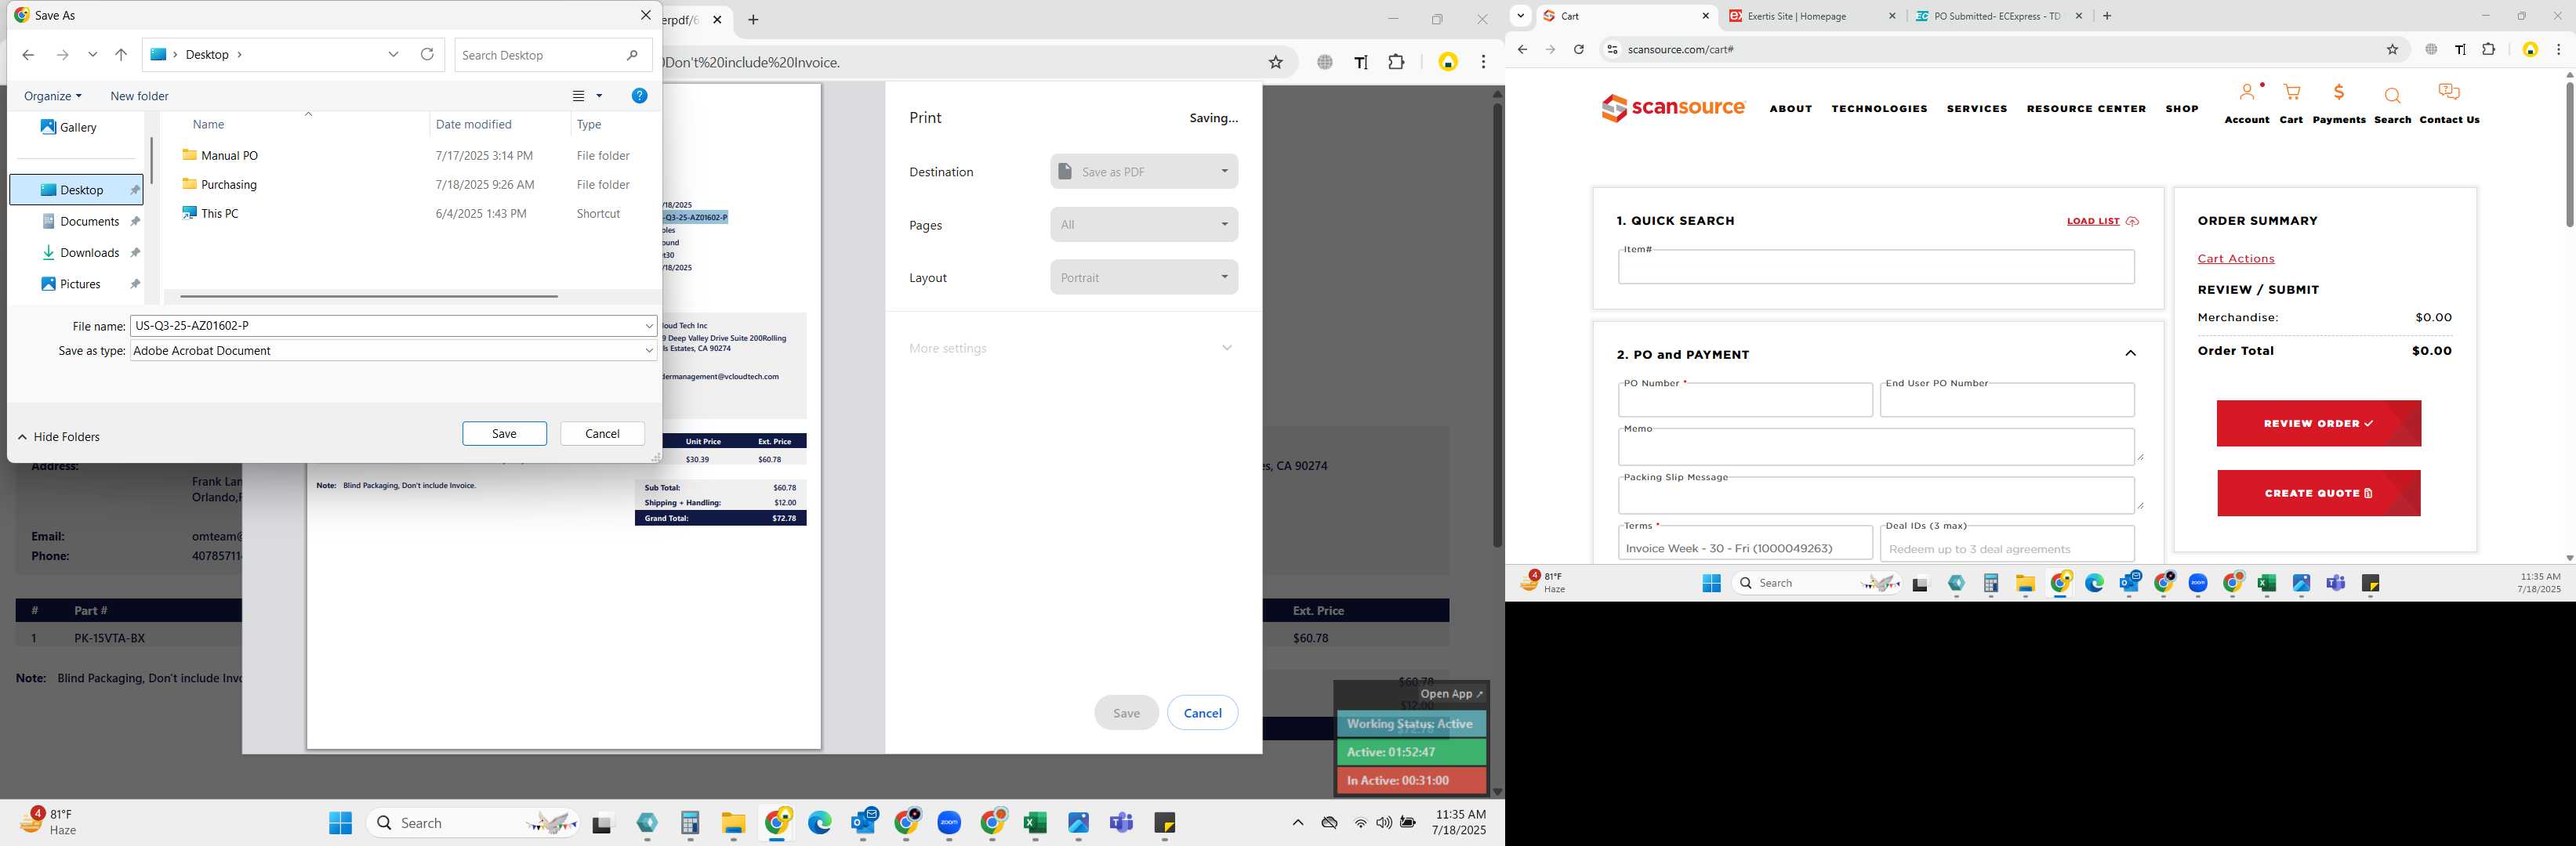2576x846 pixels.
Task: Bookmark scansource page with star icon
Action: click(2392, 49)
